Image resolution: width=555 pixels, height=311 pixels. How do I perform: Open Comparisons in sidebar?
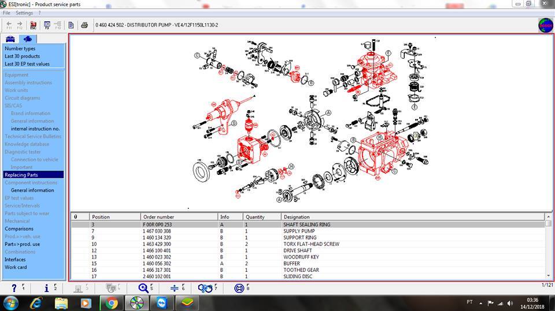pyautogui.click(x=18, y=228)
